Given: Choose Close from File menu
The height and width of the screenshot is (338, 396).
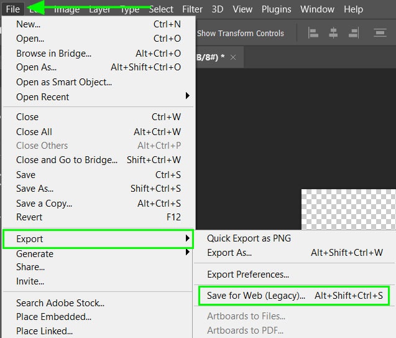Looking at the screenshot, I should coord(98,117).
